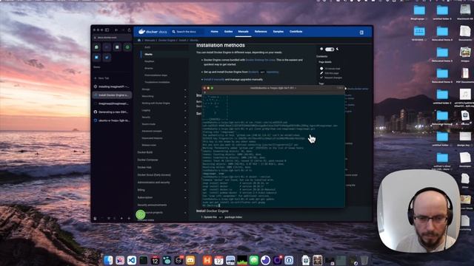Click the home icon in the breadcrumb

click(x=139, y=40)
